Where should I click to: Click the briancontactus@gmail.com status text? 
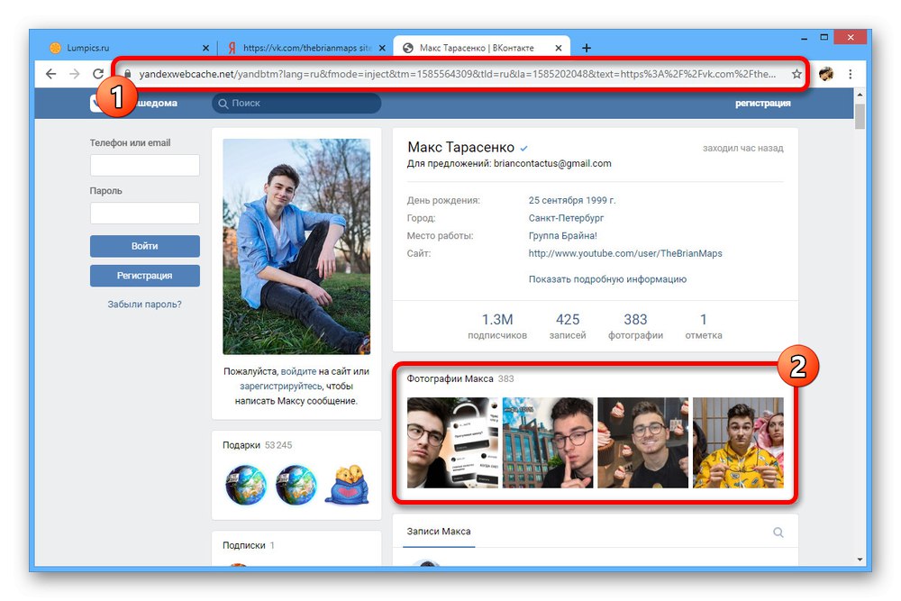552,164
